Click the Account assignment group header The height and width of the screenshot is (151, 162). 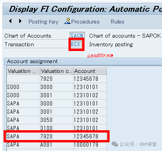(32, 61)
